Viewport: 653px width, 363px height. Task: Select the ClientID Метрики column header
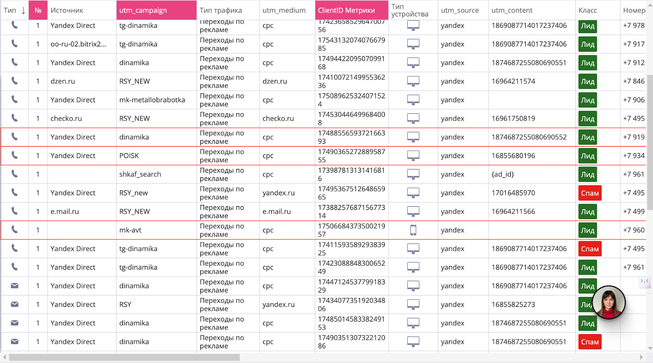click(351, 11)
